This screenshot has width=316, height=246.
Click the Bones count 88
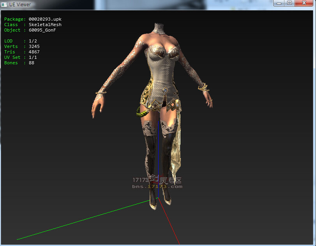[32, 63]
